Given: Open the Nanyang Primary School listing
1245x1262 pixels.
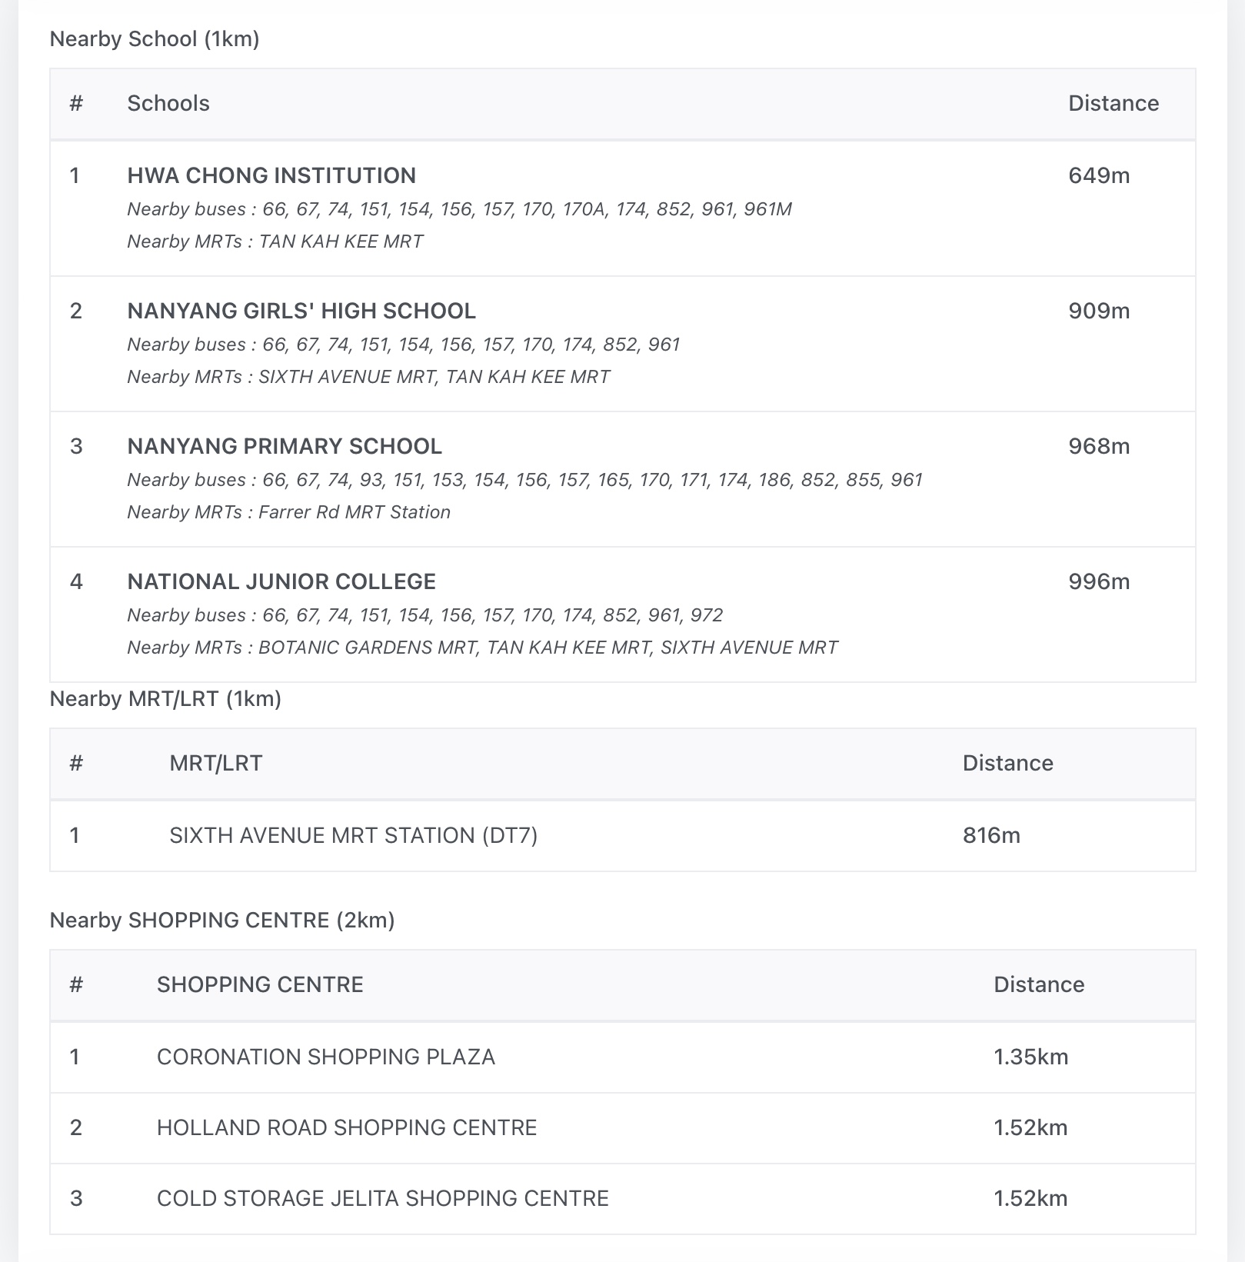Looking at the screenshot, I should 285,446.
